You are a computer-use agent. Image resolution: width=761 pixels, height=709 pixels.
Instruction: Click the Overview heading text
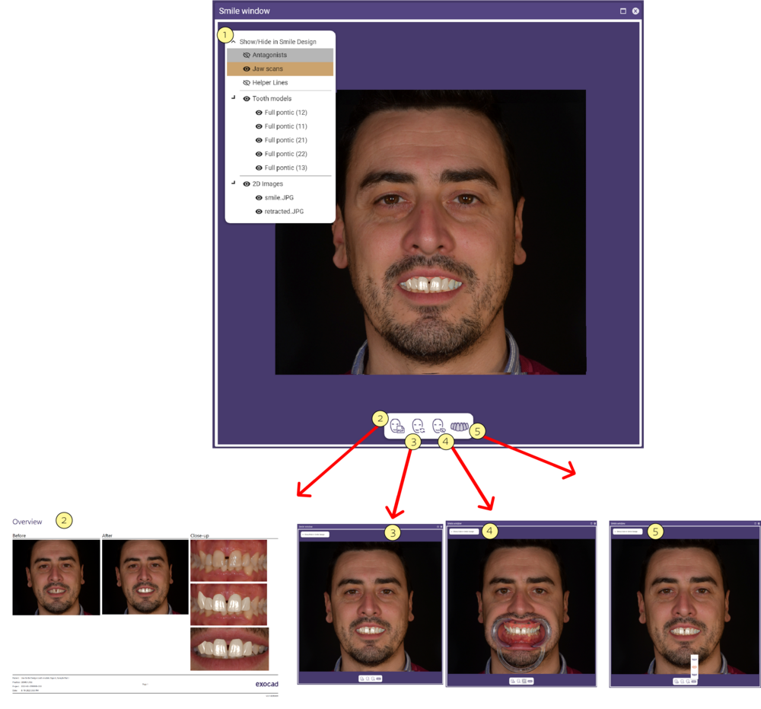tap(27, 522)
